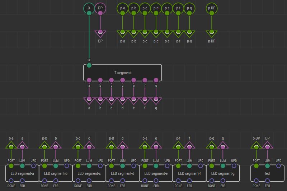
Task: Click the LUM input pin on LED segment-g
Action: click(223, 166)
